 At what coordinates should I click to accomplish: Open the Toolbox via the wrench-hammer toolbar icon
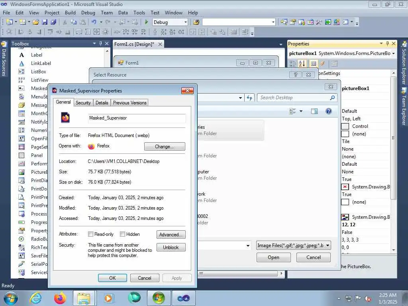point(319,22)
